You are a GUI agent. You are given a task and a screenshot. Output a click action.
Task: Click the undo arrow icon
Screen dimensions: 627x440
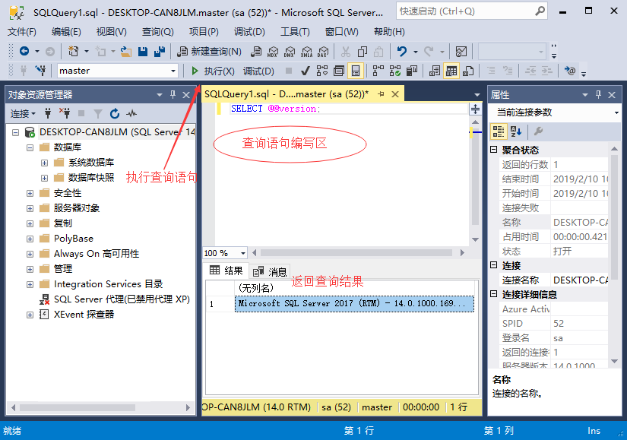click(x=402, y=51)
